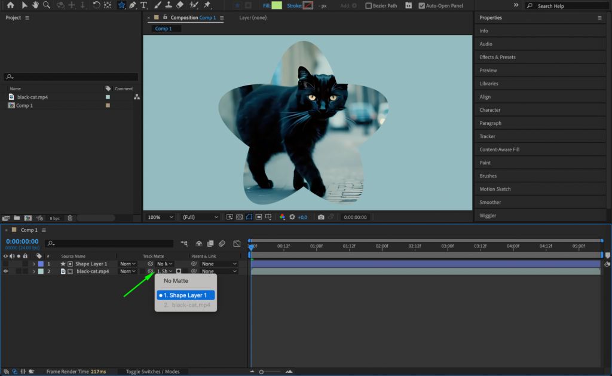The height and width of the screenshot is (376, 612).
Task: Select the Type tool
Action: pos(145,5)
